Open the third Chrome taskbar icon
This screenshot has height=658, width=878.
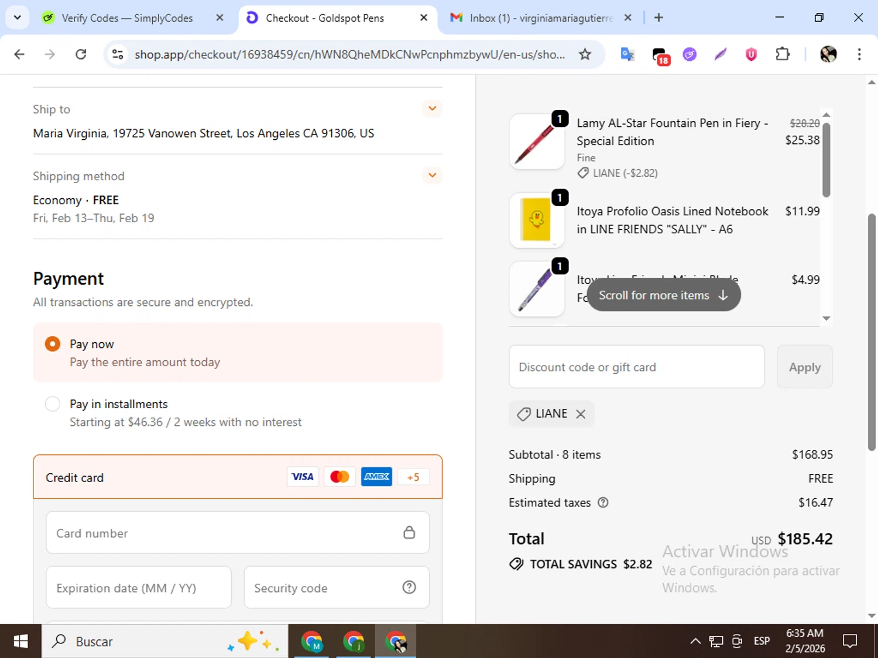coord(396,642)
